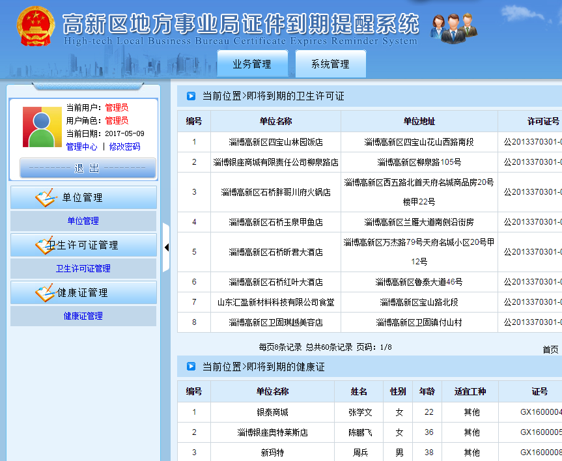Expand the 单位管理 section header
562x461 pixels.
coord(83,197)
